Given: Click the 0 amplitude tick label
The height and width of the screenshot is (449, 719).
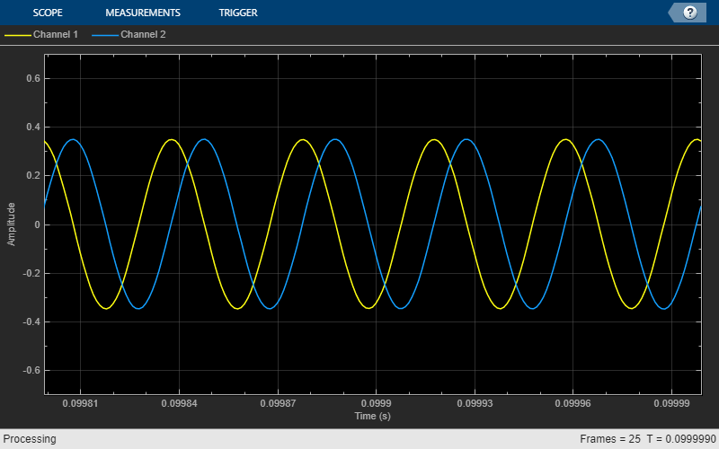Looking at the screenshot, I should point(37,224).
